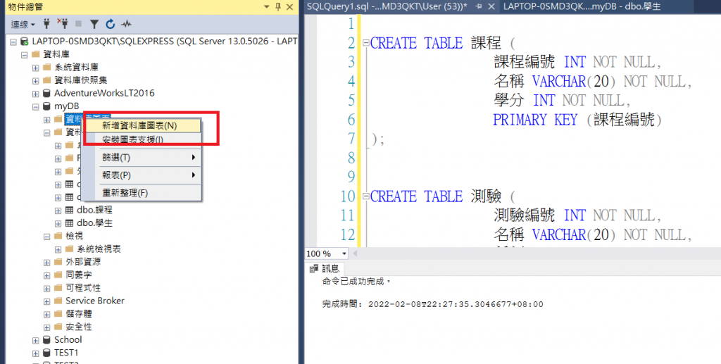Click the folder icon beside 系統檢視表
The height and width of the screenshot is (364, 721).
69,249
